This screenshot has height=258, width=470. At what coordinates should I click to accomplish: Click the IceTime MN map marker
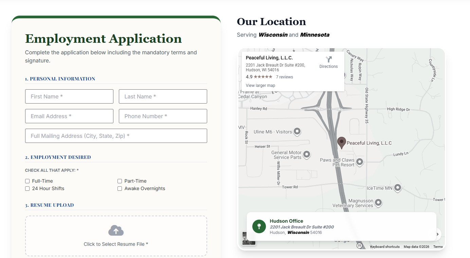pos(397,188)
